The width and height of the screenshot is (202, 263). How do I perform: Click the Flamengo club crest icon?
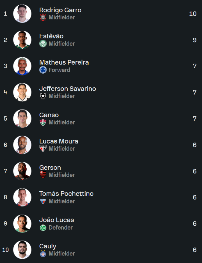43,175
